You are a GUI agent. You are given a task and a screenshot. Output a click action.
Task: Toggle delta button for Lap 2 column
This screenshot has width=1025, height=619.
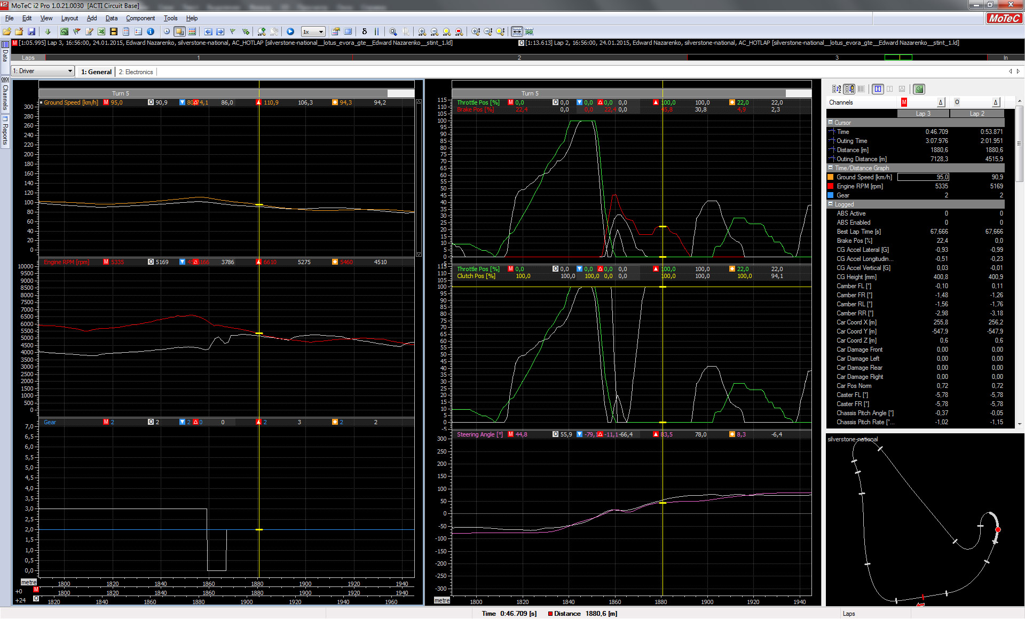(995, 102)
